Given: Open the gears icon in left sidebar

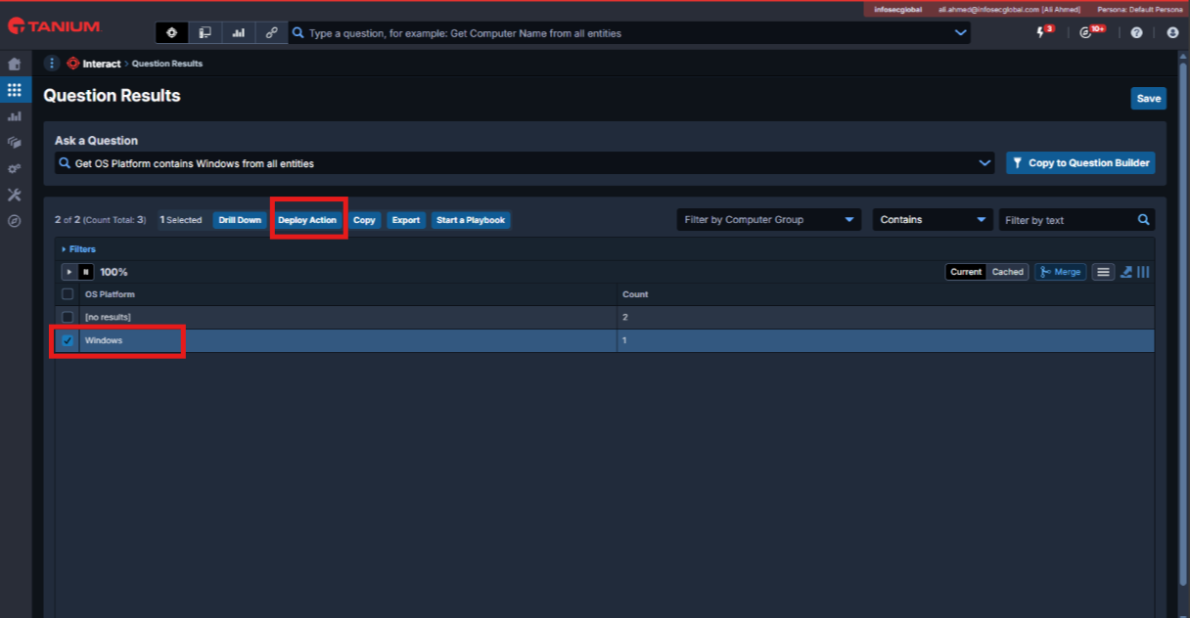Looking at the screenshot, I should click(14, 168).
